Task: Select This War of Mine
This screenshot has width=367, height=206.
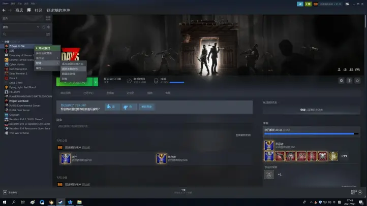Action: click(19, 133)
